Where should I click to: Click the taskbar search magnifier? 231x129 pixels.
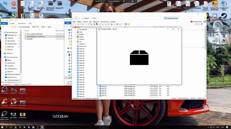pyautogui.click(x=6, y=127)
